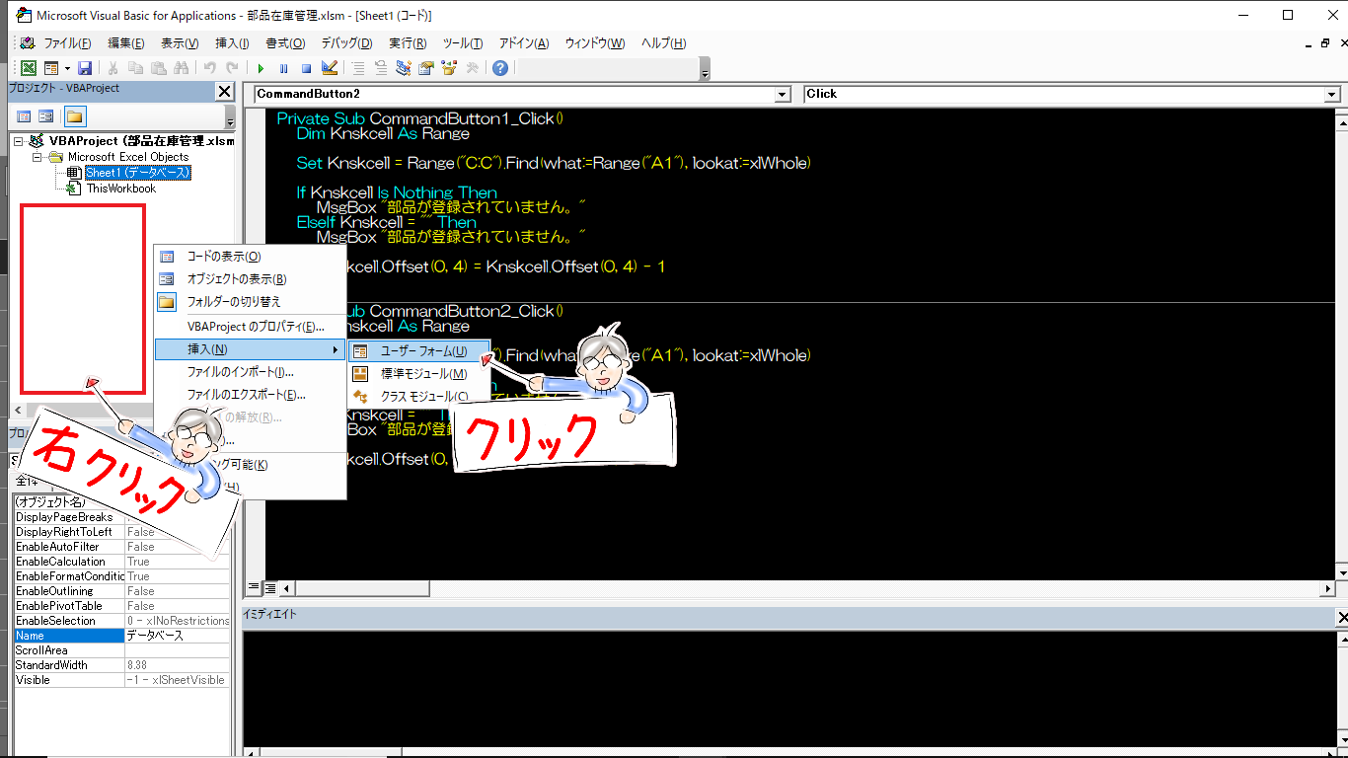Image resolution: width=1348 pixels, height=758 pixels.
Task: Select ユーザー フォーム(U) in submenu
Action: coord(419,351)
